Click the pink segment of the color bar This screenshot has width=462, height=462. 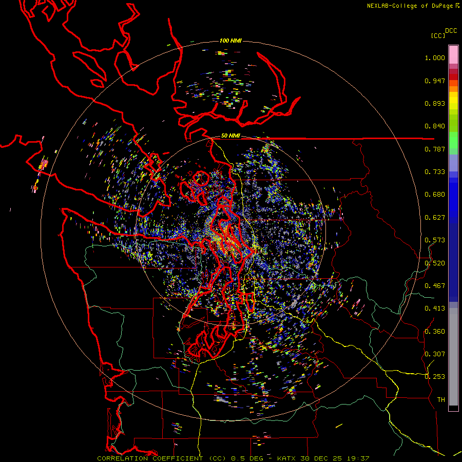click(x=453, y=54)
